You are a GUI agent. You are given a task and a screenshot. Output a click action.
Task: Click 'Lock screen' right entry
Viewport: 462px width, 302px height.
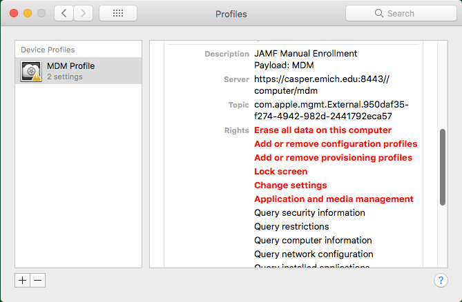[281, 172]
